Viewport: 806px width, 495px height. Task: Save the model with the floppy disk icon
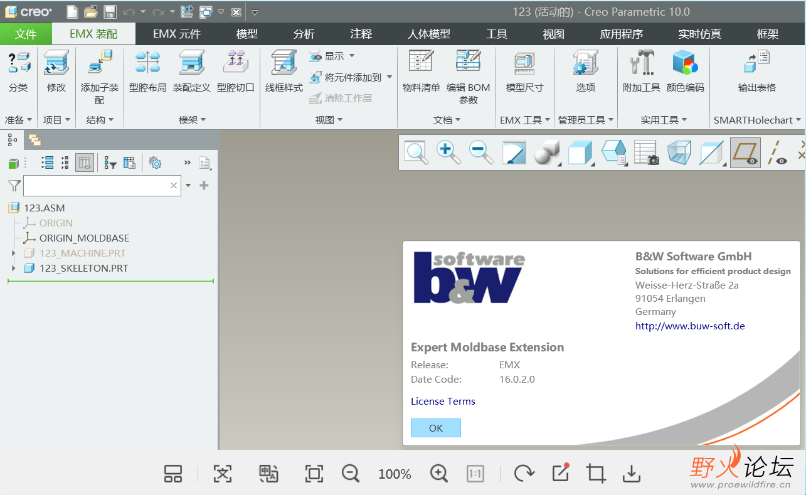click(x=110, y=11)
